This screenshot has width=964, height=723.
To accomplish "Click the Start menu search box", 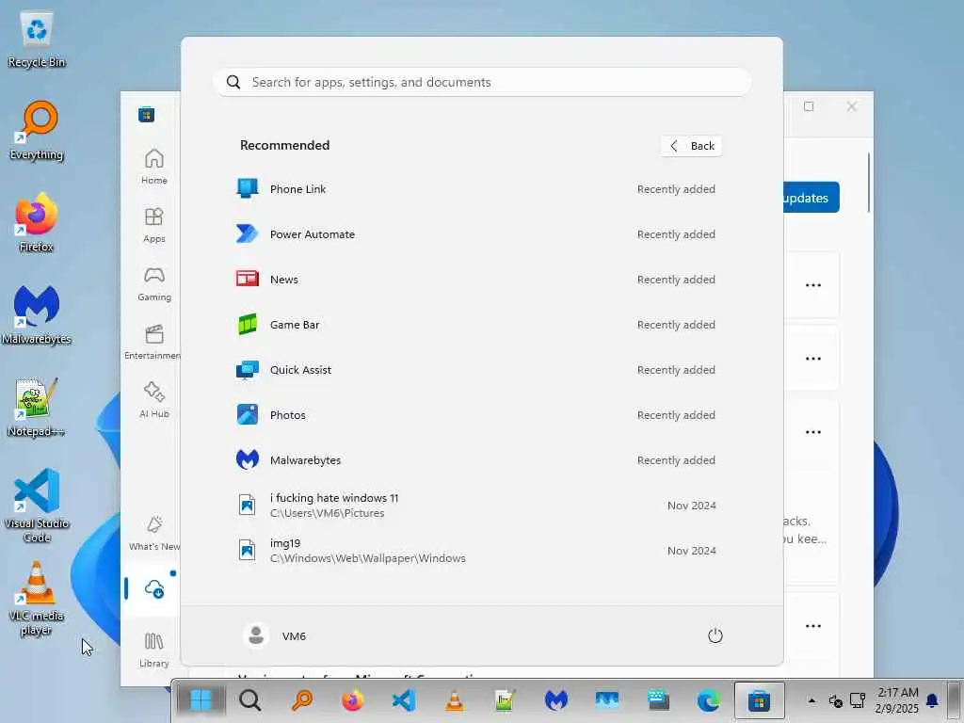I will click(x=482, y=82).
